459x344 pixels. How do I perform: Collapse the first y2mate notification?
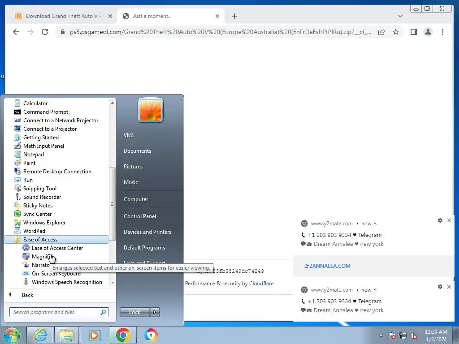[375, 224]
